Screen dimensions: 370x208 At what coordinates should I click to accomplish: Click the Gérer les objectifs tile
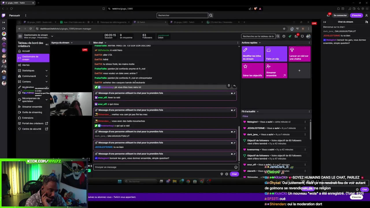[253, 70]
